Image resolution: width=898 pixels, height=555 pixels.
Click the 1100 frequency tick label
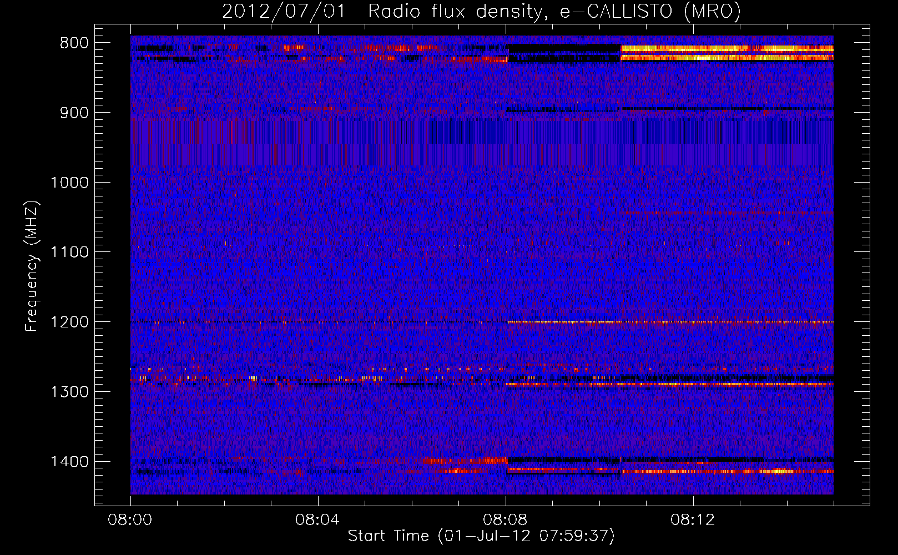pos(69,253)
